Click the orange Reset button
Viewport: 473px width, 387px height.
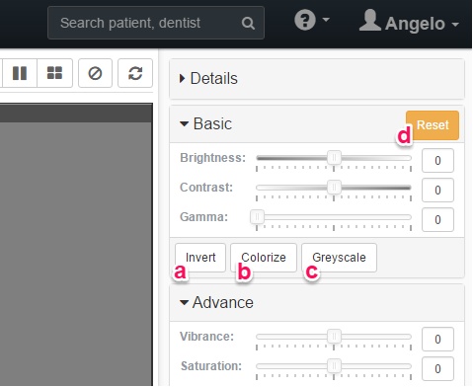click(x=433, y=125)
